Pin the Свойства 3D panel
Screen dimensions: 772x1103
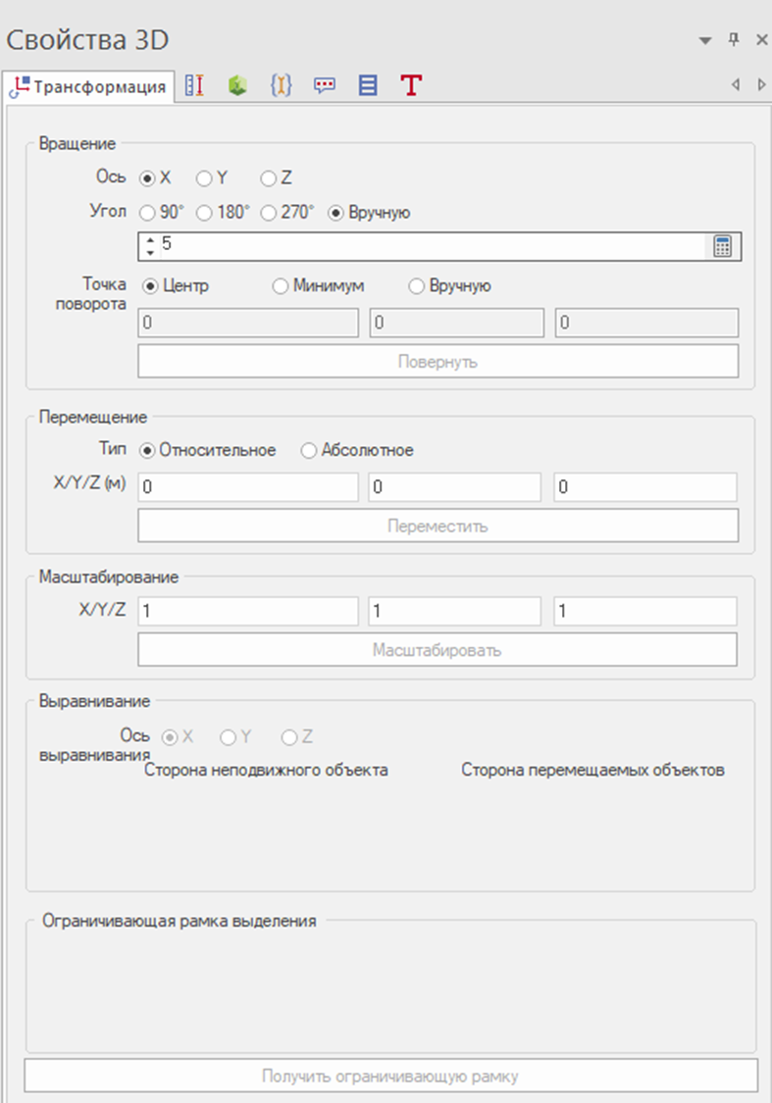pos(733,39)
